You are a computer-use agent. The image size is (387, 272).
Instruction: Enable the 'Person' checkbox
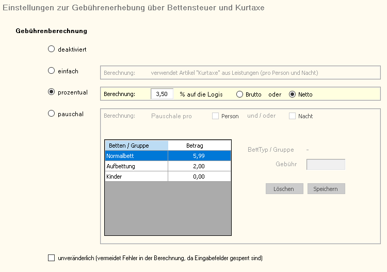point(216,116)
